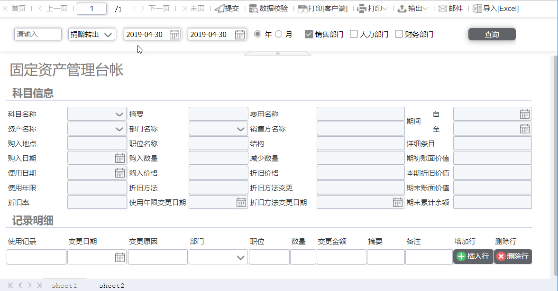This screenshot has width=558, height=291.
Task: Expand the 部门 dropdown in record row
Action: [x=240, y=257]
